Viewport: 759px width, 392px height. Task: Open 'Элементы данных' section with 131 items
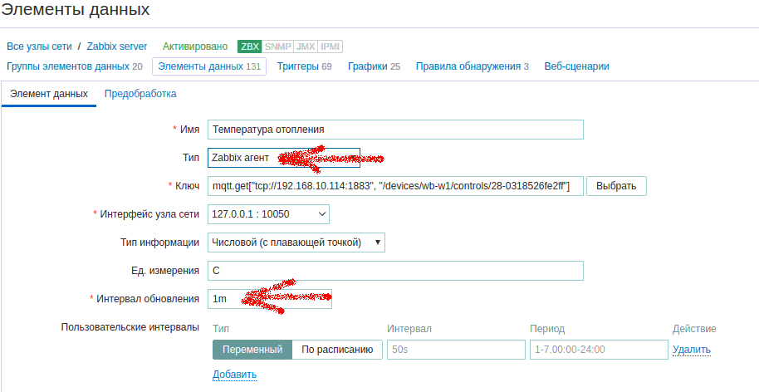pyautogui.click(x=209, y=66)
